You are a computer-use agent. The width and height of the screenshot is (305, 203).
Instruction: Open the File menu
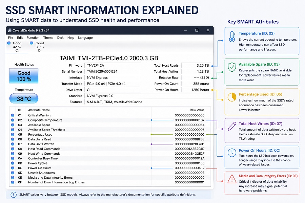click(11, 38)
